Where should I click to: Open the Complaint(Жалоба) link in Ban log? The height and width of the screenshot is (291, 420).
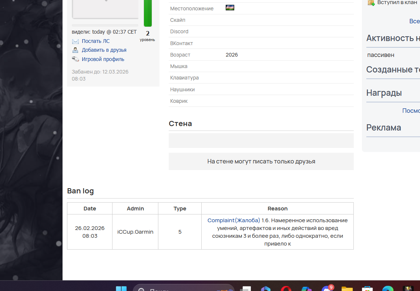(x=233, y=220)
